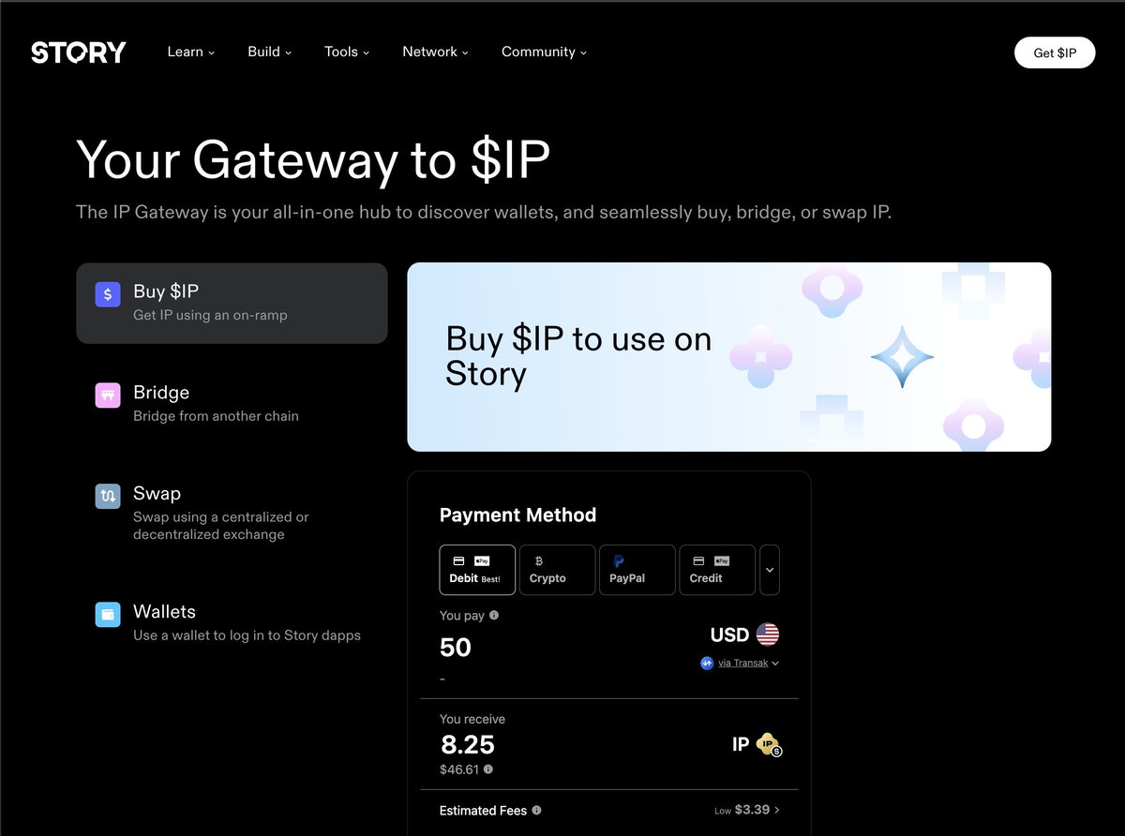Click the You pay amount field showing 50
This screenshot has width=1125, height=836.
point(456,648)
